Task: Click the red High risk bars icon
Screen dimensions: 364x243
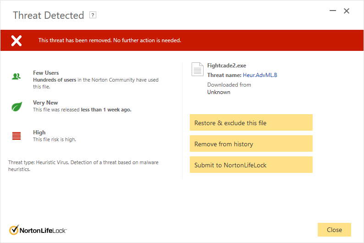Action: tap(17, 136)
